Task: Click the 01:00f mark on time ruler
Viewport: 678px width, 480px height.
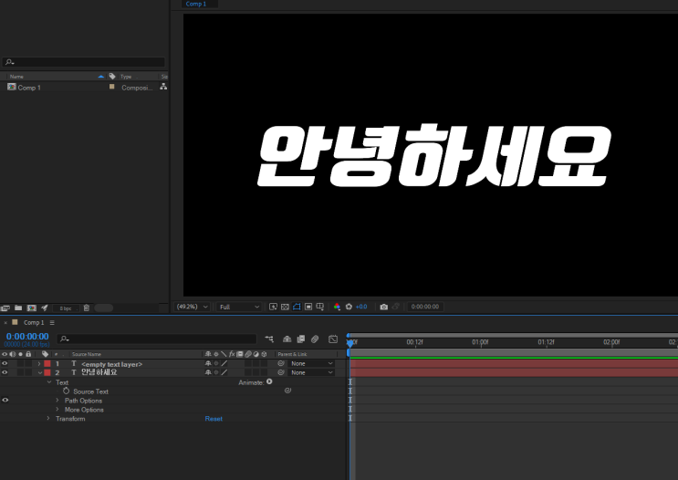Action: click(x=480, y=343)
